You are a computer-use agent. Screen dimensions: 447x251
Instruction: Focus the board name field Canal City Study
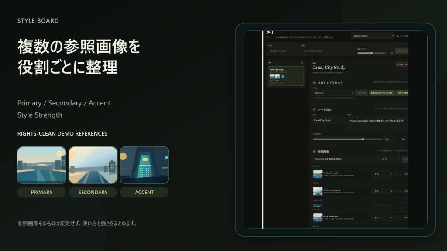[329, 120]
